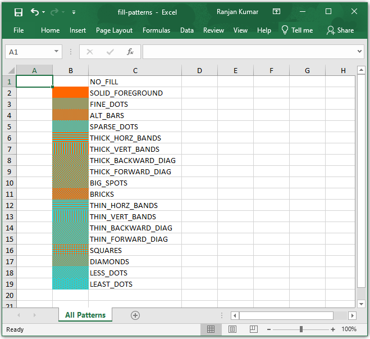This screenshot has height=339, width=370.
Task: Click the All Patterns sheet tab
Action: coord(85,315)
